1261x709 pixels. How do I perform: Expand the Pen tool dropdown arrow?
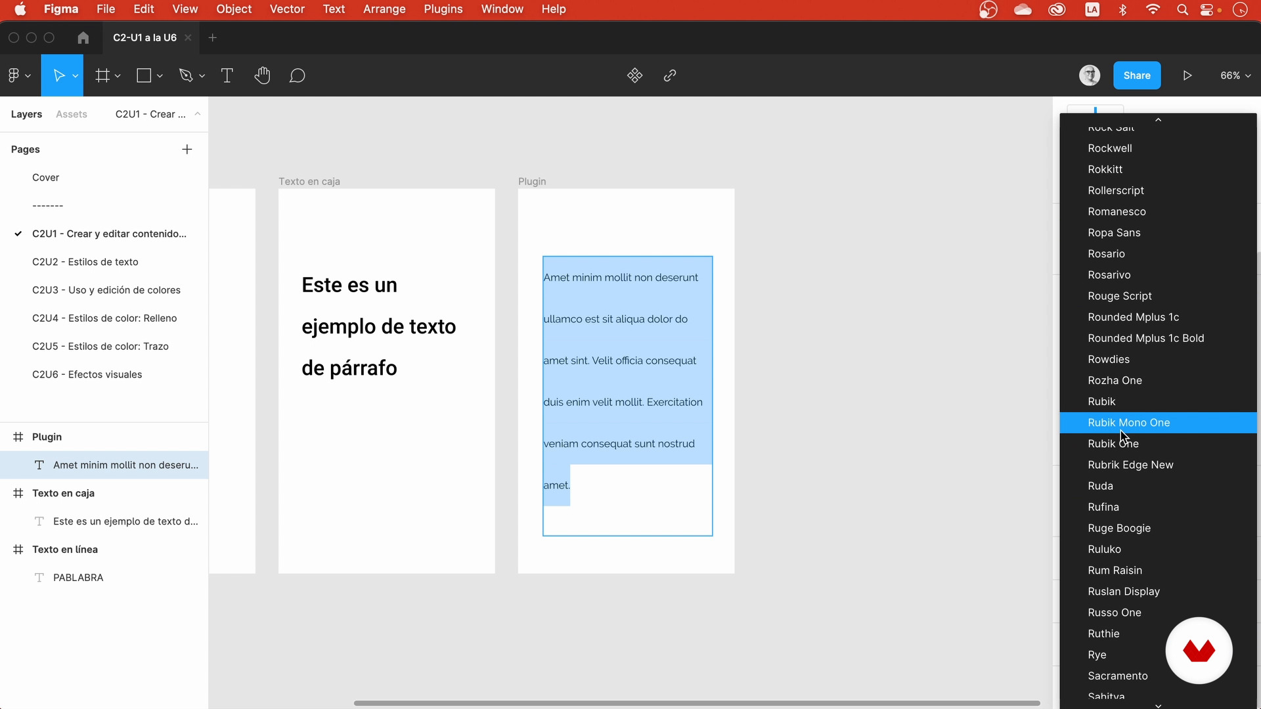click(x=202, y=76)
